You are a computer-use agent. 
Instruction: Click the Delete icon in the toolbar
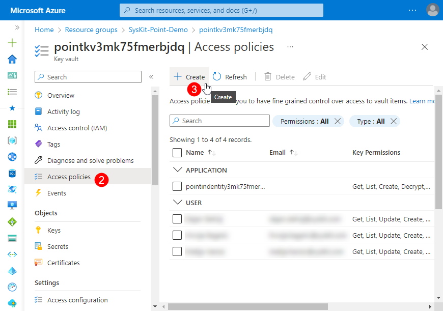(268, 77)
